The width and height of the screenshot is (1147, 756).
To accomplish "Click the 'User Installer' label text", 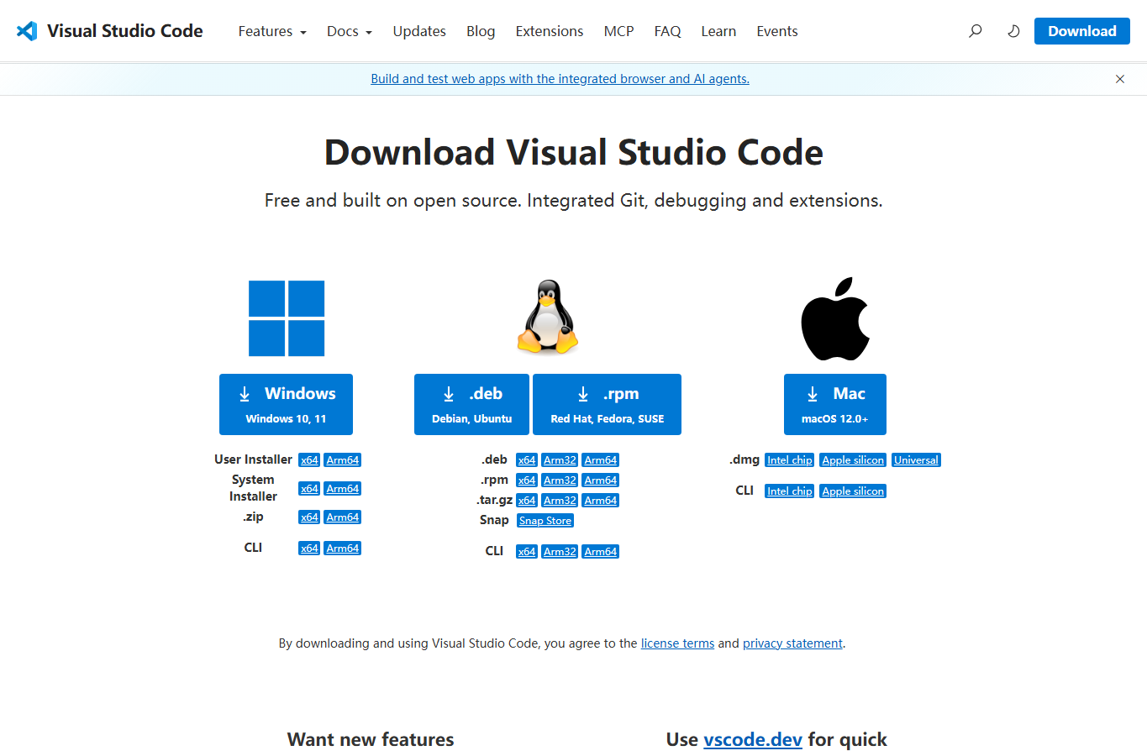I will pos(253,459).
